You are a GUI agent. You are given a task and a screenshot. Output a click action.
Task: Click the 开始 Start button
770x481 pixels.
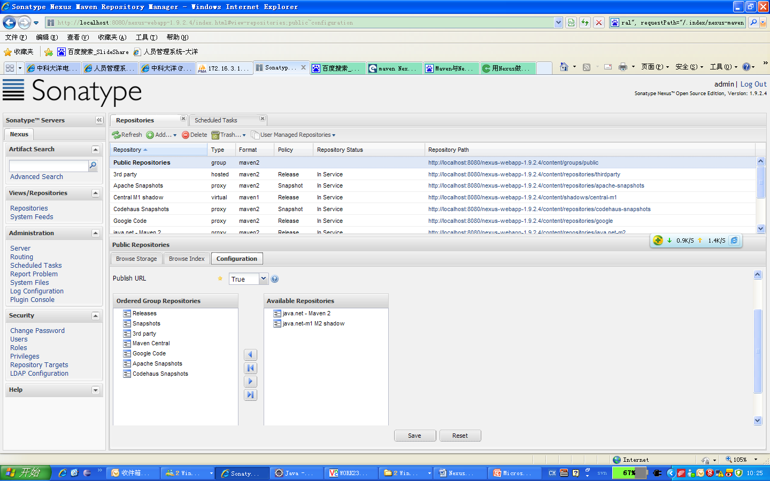coord(25,472)
